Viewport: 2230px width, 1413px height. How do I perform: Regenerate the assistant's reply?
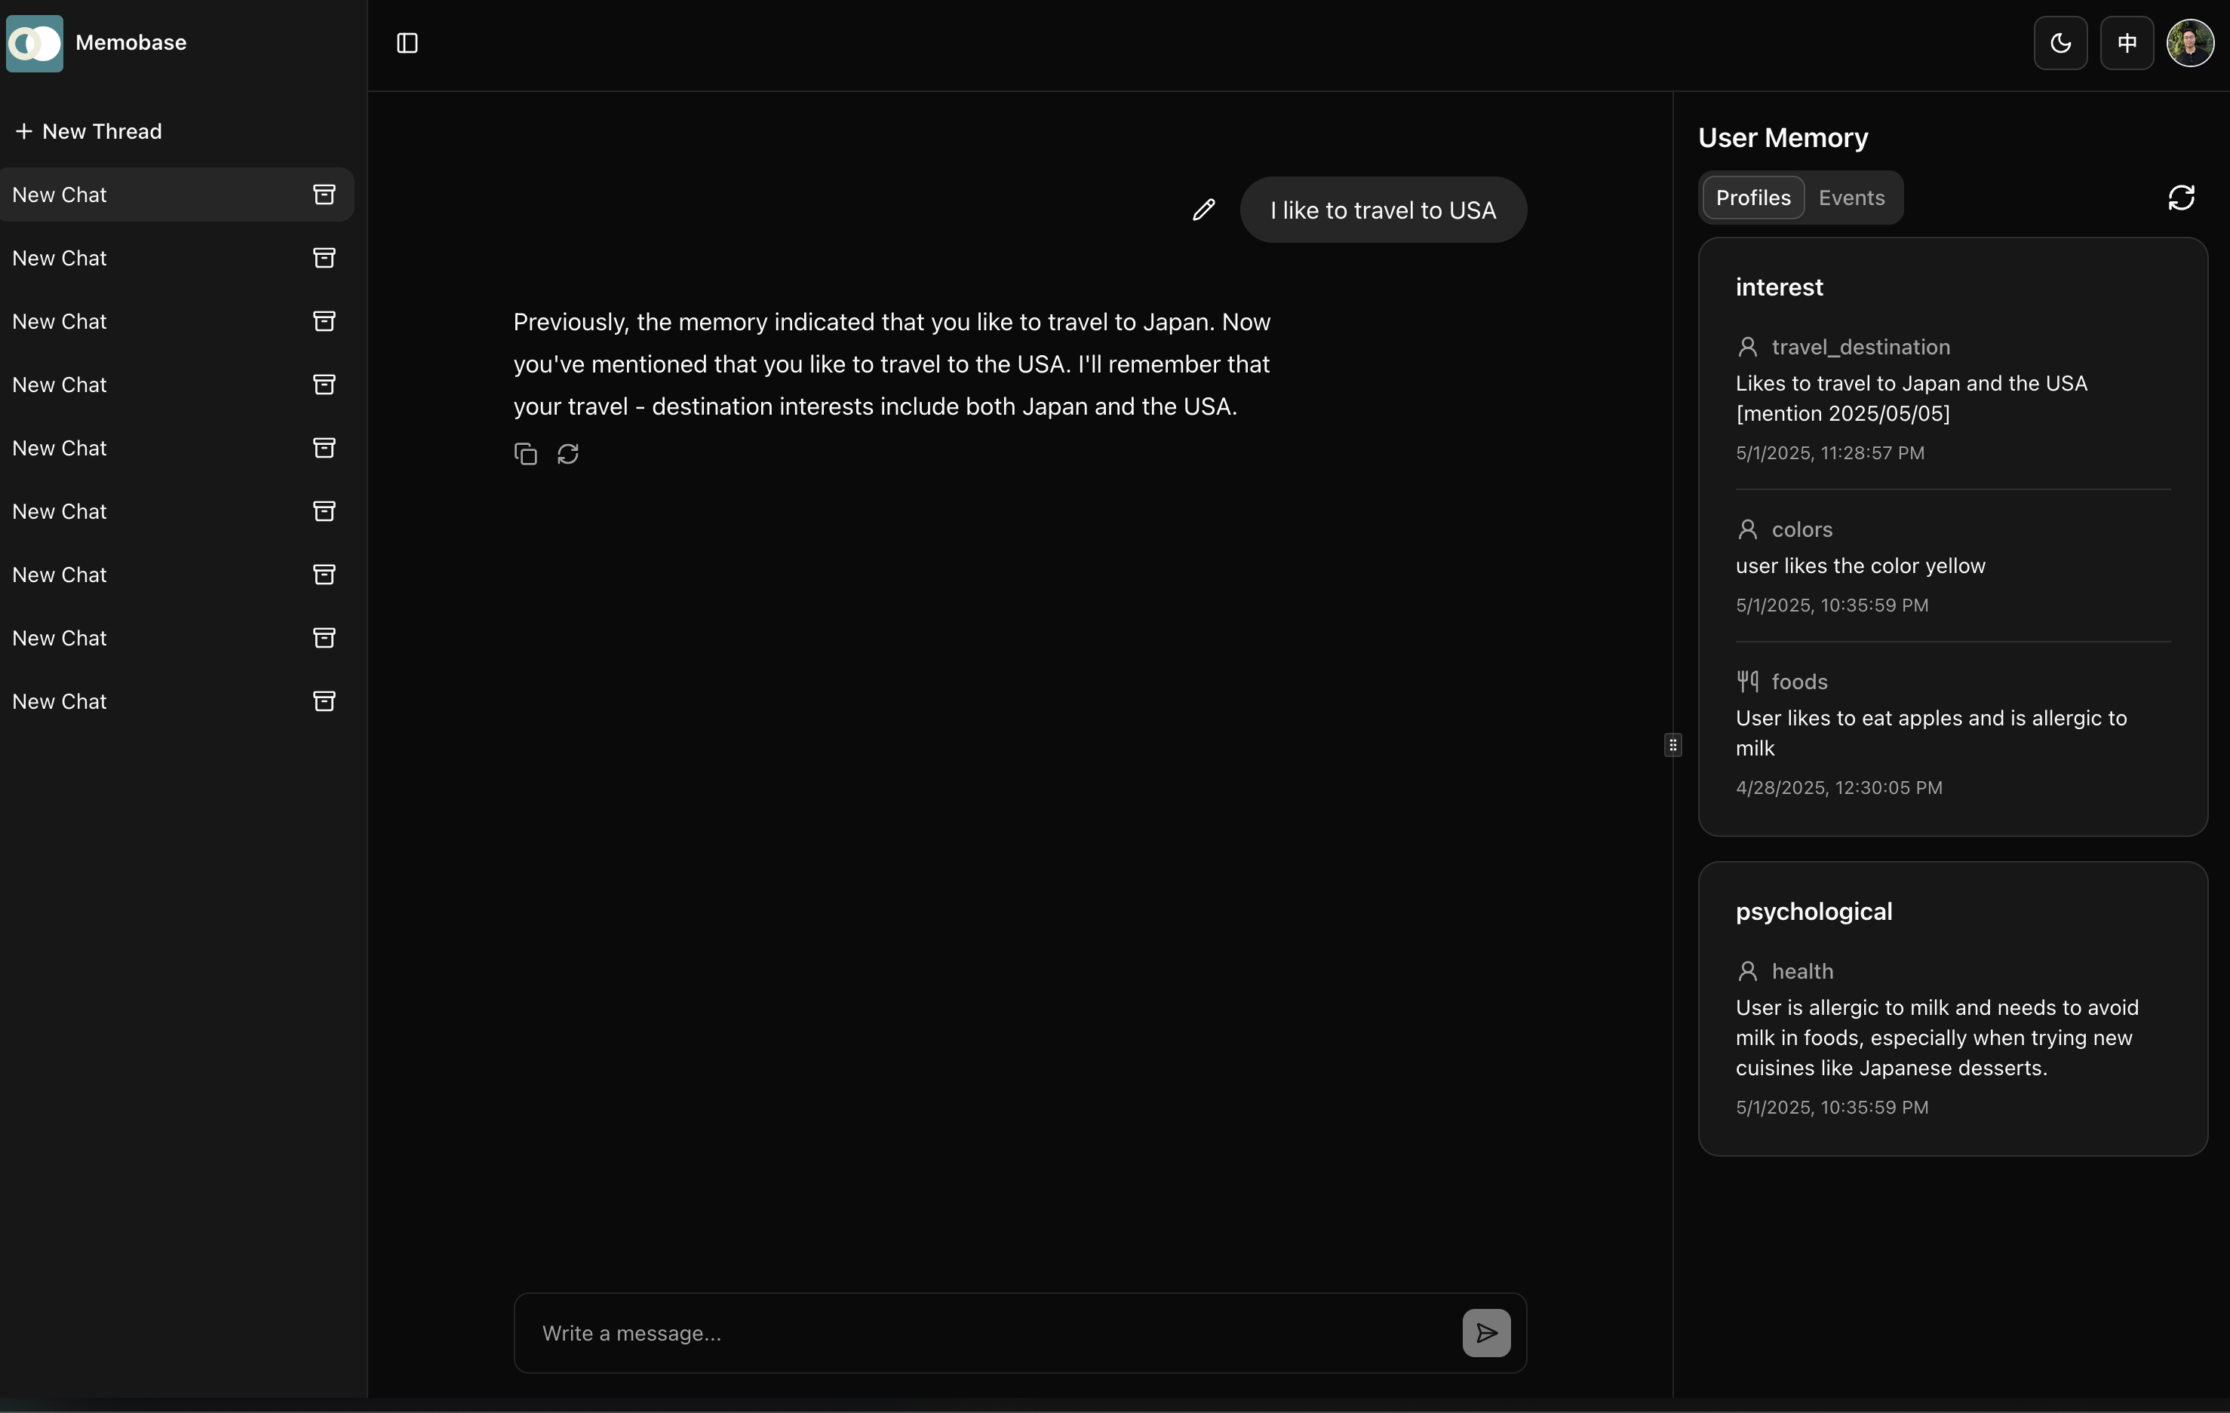point(568,455)
